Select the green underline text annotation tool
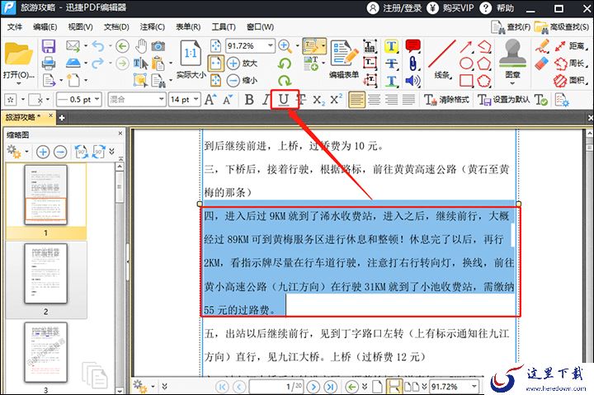Screen dimensions: 594x395 pos(391,81)
